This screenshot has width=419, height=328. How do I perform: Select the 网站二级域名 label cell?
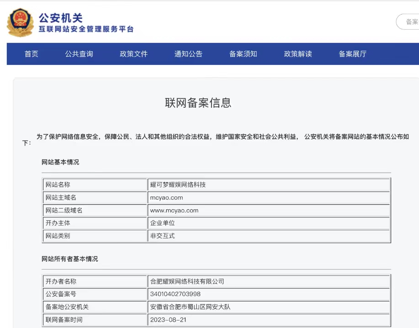tap(95, 210)
